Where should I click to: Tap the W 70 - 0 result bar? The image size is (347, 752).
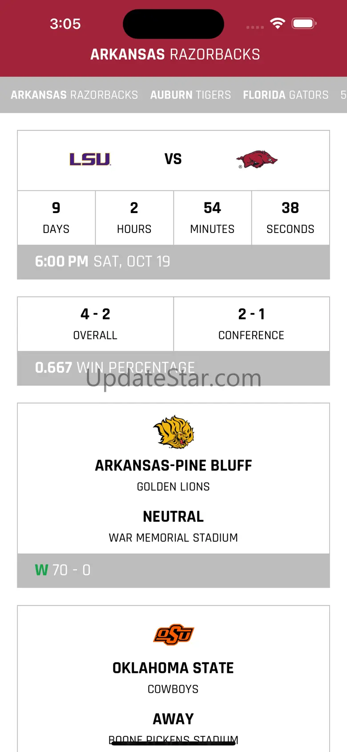pos(173,570)
